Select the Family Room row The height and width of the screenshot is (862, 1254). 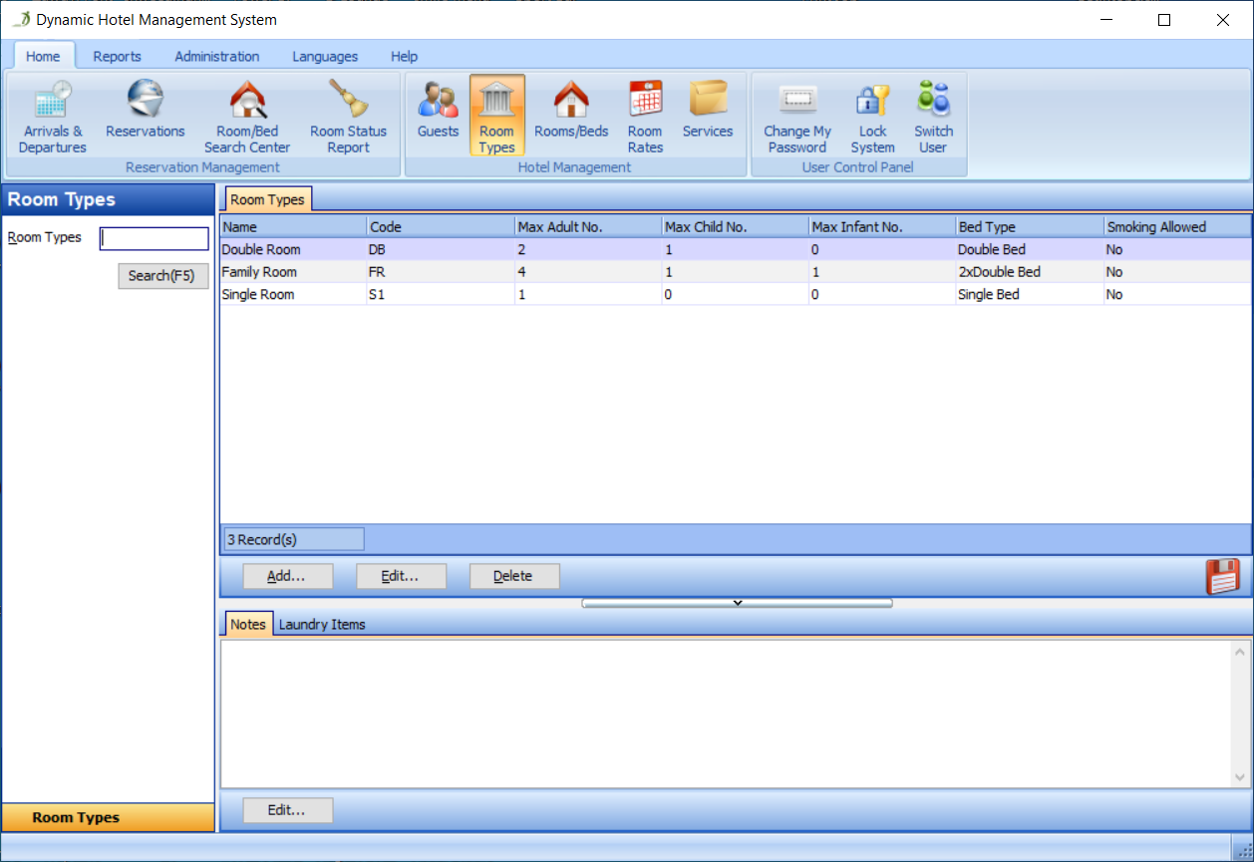pos(259,272)
